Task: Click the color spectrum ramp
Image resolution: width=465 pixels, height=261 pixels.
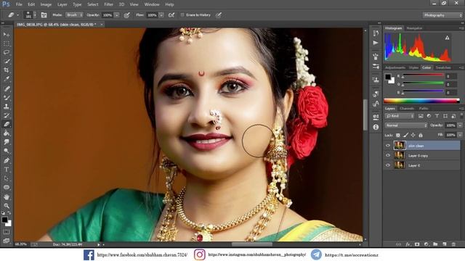Action: click(421, 101)
